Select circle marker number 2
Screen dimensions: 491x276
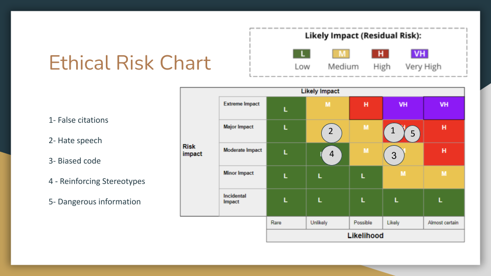[331, 132]
